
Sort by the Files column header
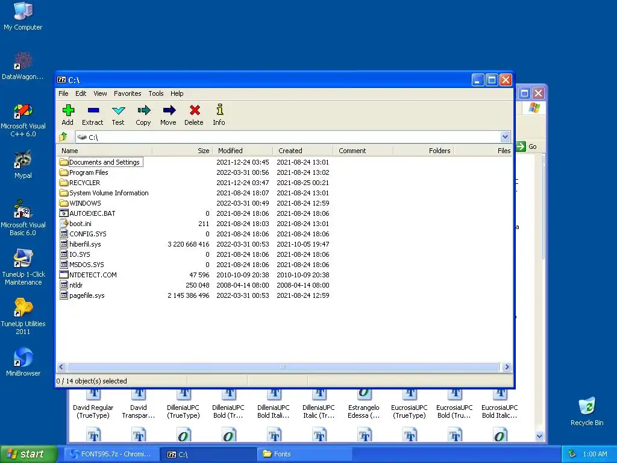[483, 151]
